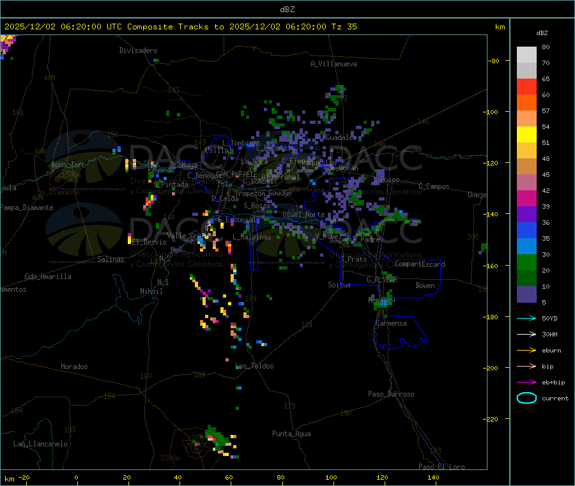The height and width of the screenshot is (486, 575).
Task: Click the radar echo in top-left corner
Action: click(7, 45)
